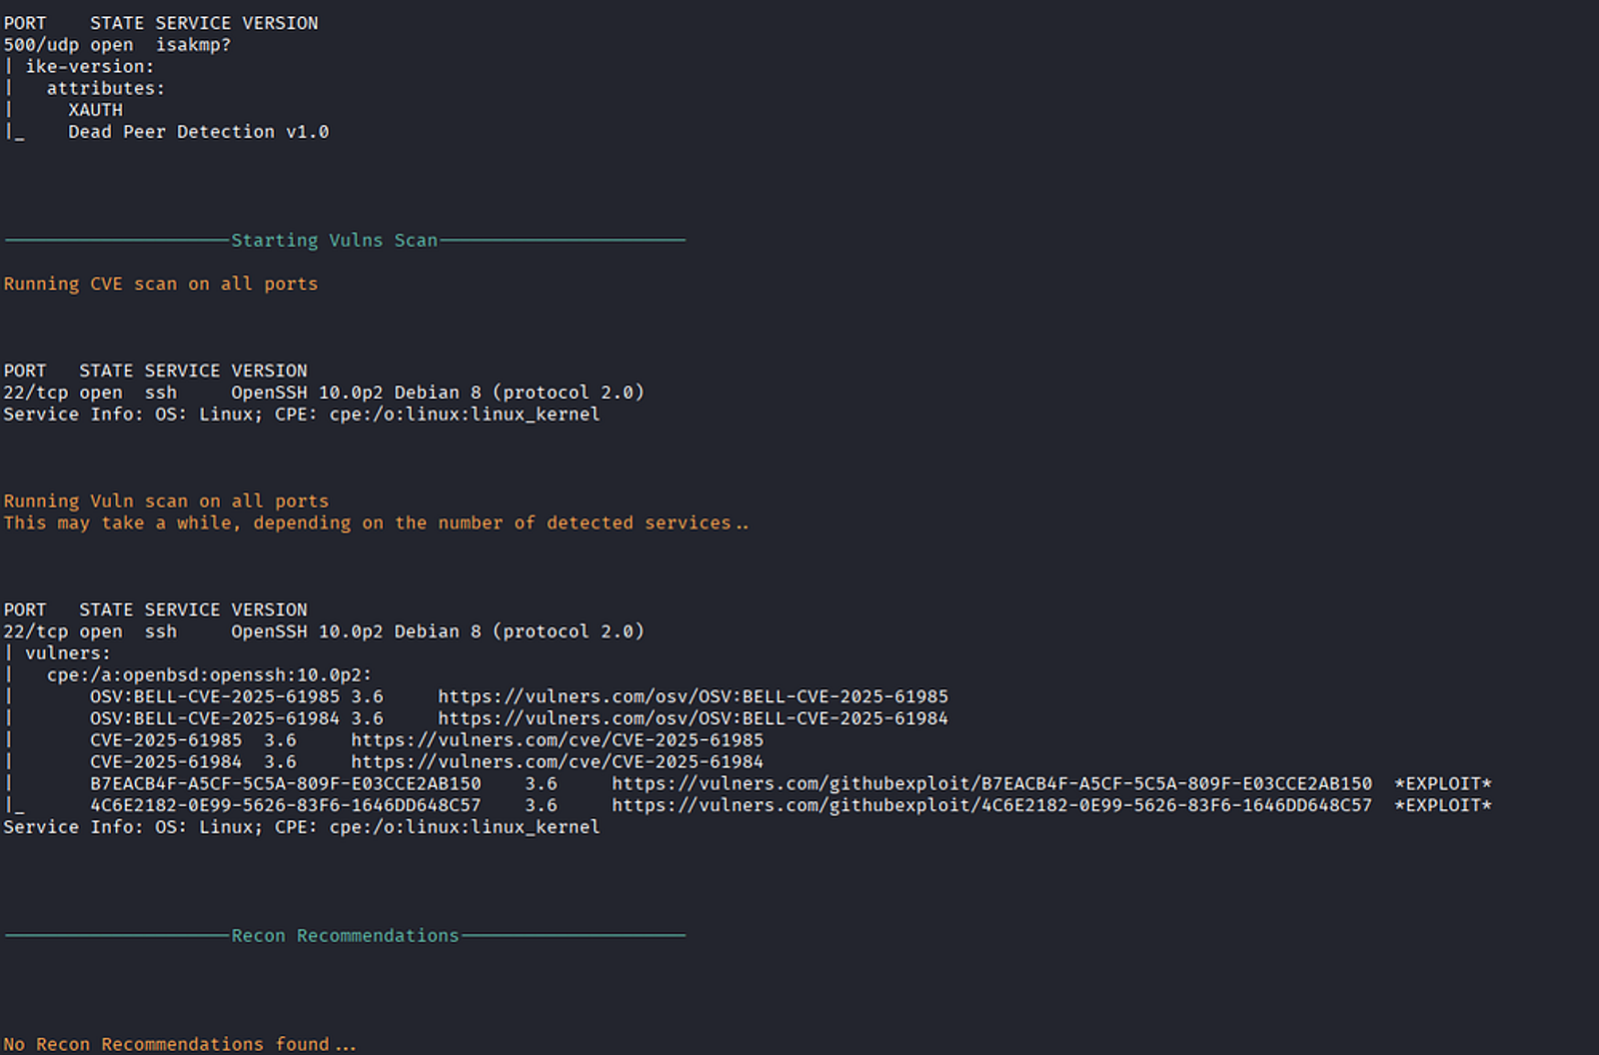Click the "This may take a while" message
This screenshot has height=1055, width=1599.
coord(376,524)
